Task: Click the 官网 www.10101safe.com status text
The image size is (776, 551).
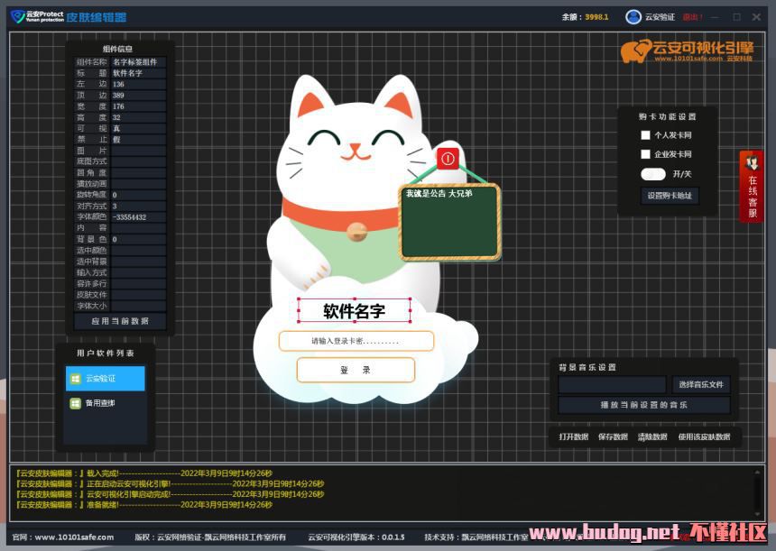Action: [63, 537]
